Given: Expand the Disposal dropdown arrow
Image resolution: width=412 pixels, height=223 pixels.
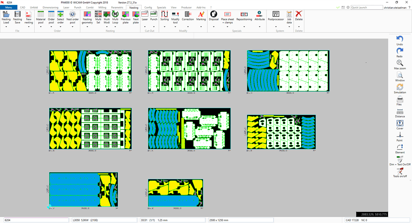Looking at the screenshot, I should pyautogui.click(x=213, y=27).
